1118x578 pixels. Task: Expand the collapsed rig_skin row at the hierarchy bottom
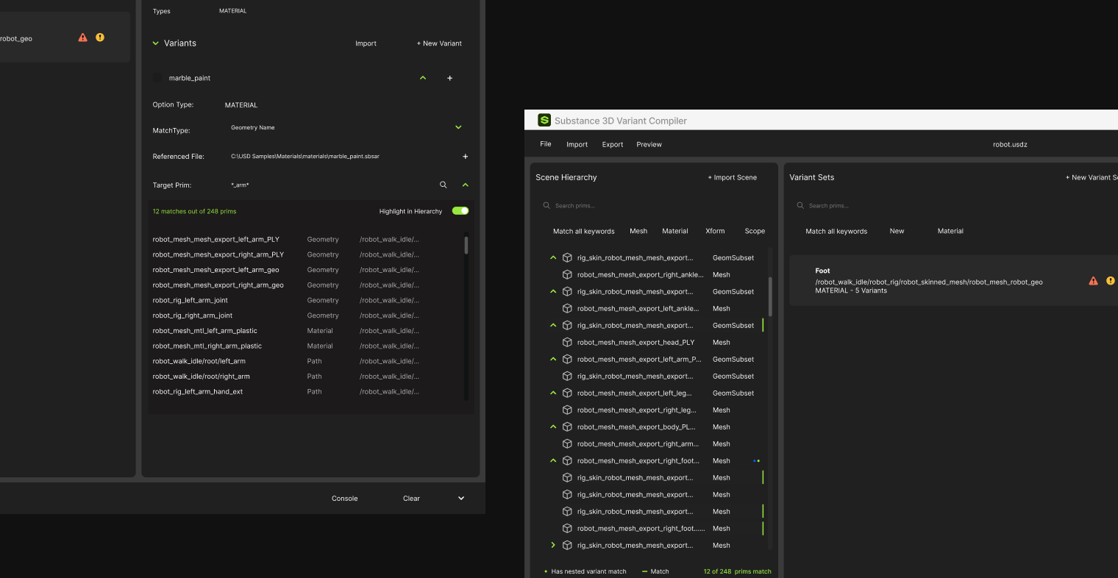[553, 545]
